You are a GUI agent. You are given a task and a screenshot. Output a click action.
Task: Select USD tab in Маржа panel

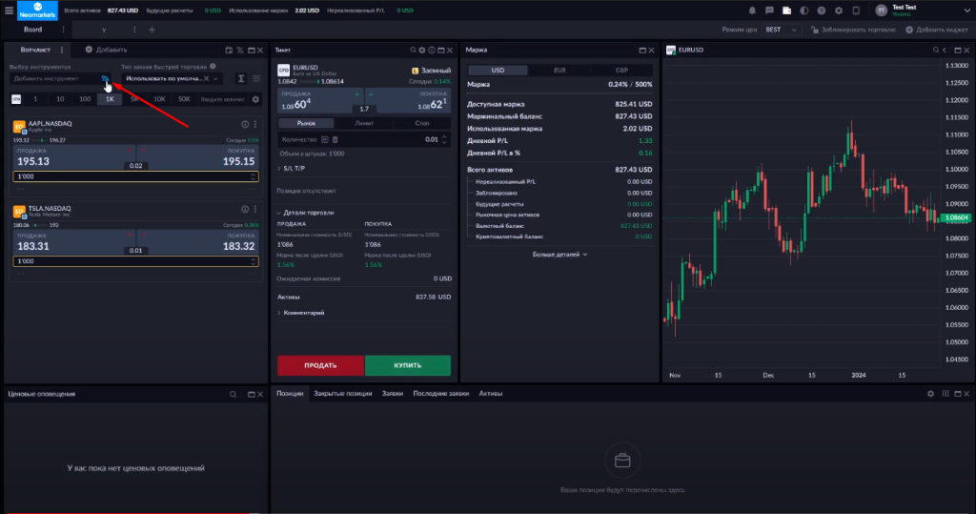pyautogui.click(x=498, y=71)
